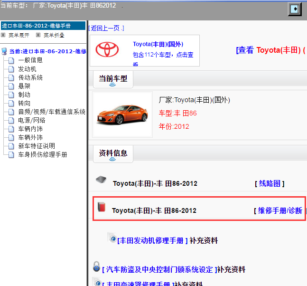Screen dimensions: 307x286
Task: Click the Toyota logo image
Action: (x=107, y=49)
